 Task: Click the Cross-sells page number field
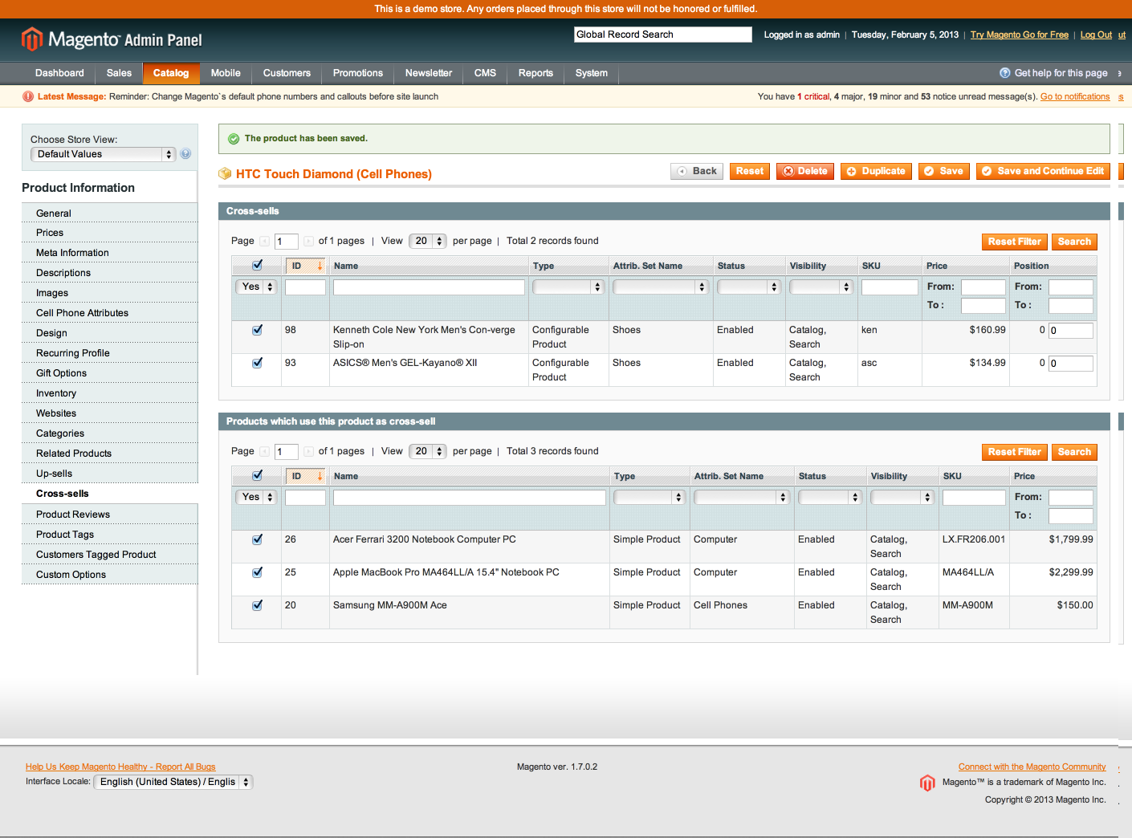coord(287,242)
